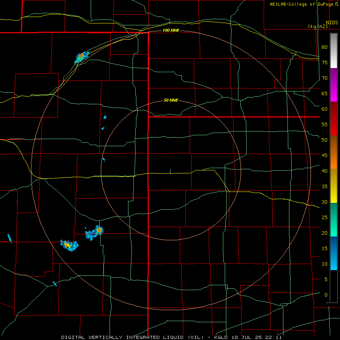Click the 70 value on the VIL scale

(325, 78)
